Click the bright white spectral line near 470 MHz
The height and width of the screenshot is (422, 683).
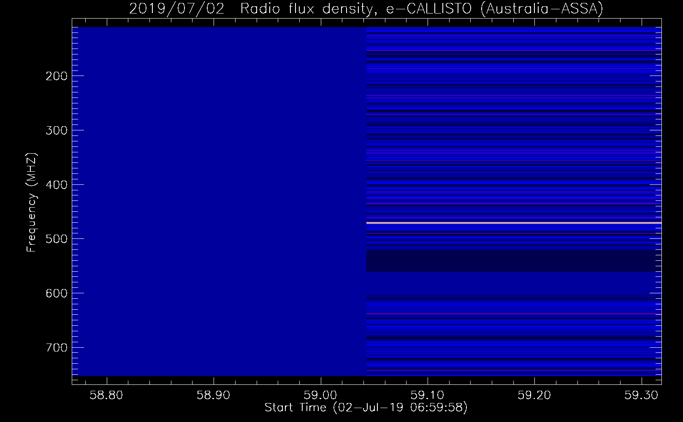514,222
